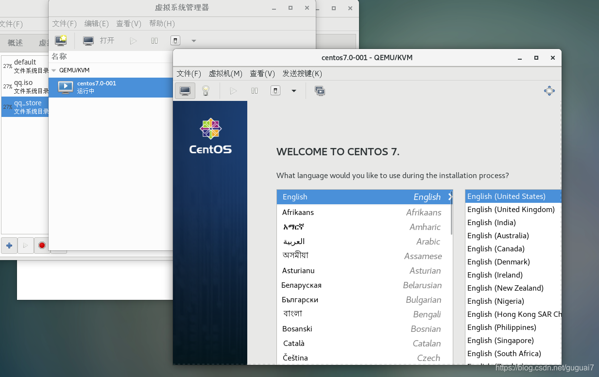
Task: Select Belarusian language row
Action: (364, 285)
